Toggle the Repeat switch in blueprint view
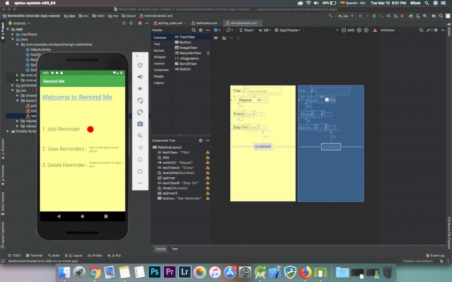This screenshot has width=452, height=282. tap(330, 100)
